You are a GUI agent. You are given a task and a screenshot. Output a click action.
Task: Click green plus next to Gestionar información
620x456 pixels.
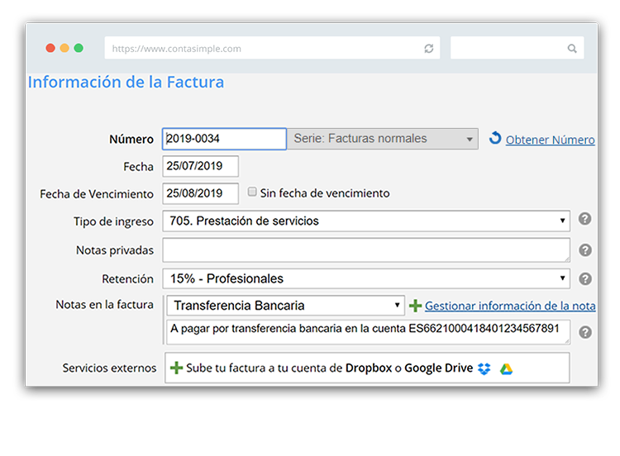[415, 306]
